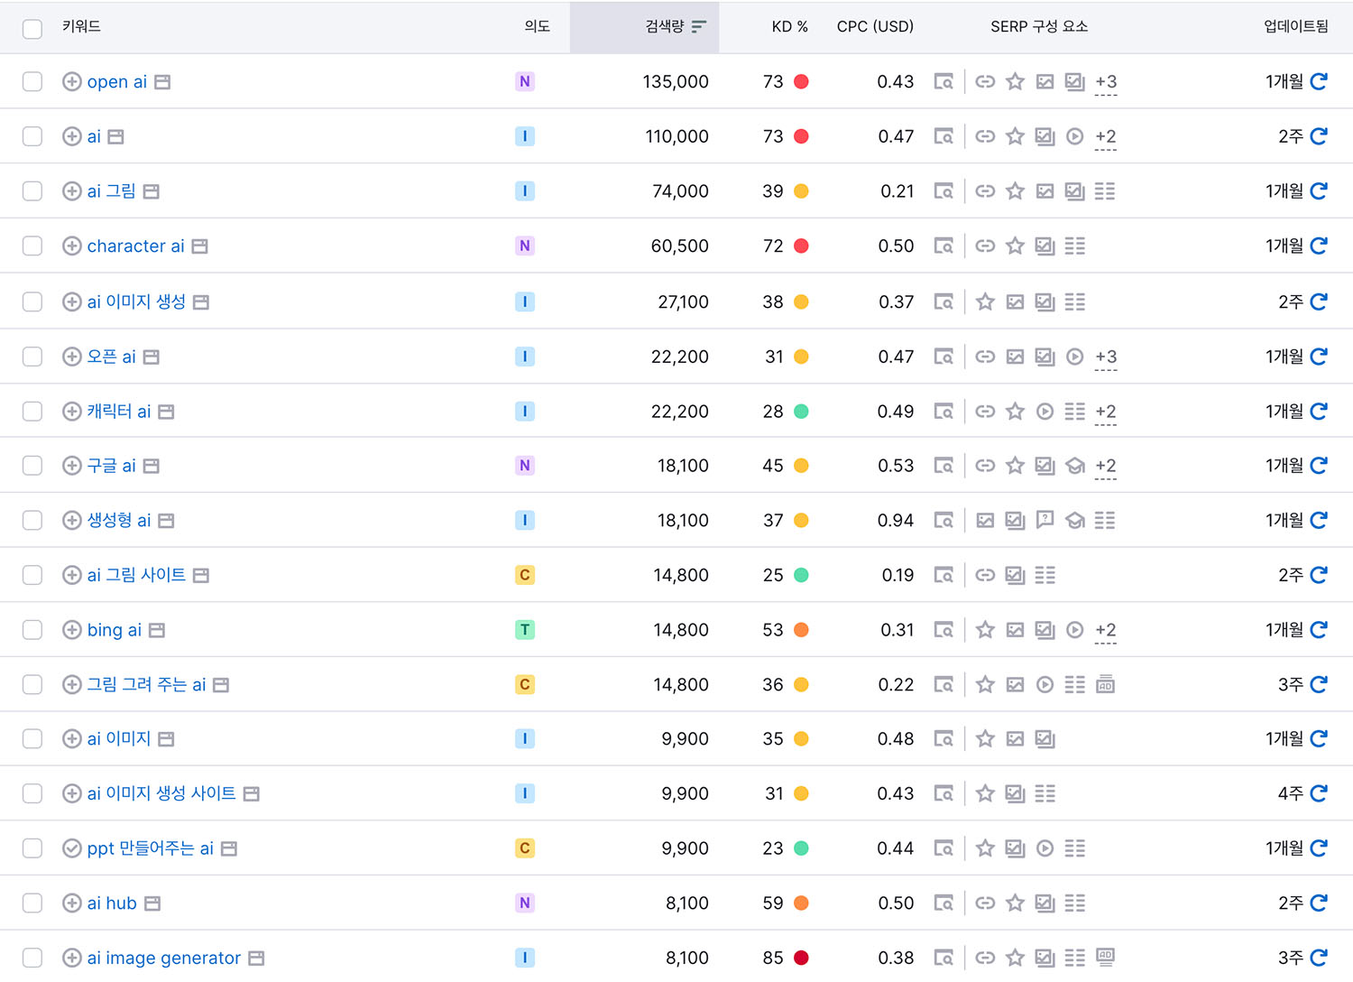Click video icon in ai row SERP features
1353x982 pixels.
pyautogui.click(x=1075, y=136)
